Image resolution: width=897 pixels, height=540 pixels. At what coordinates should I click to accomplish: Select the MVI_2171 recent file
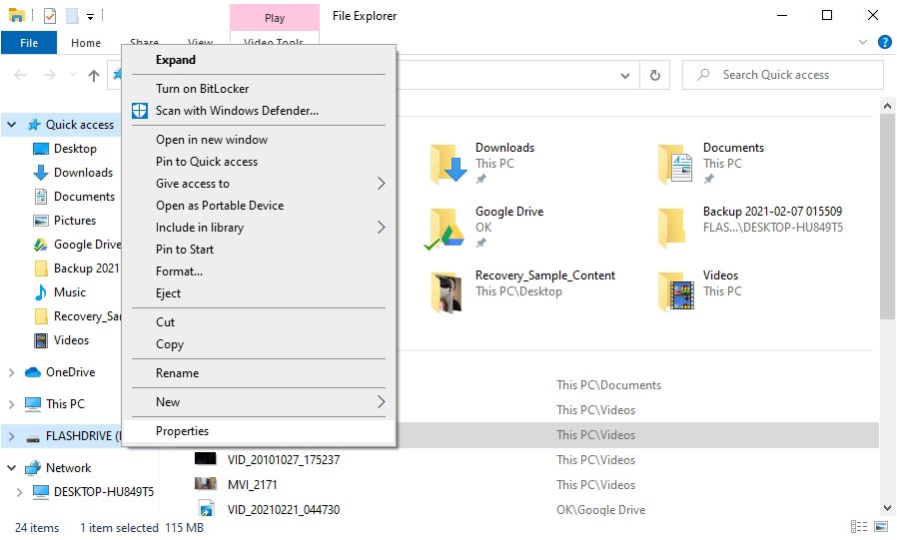(x=252, y=485)
